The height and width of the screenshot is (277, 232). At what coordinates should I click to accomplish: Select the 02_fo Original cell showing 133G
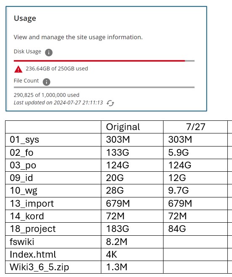click(132, 153)
